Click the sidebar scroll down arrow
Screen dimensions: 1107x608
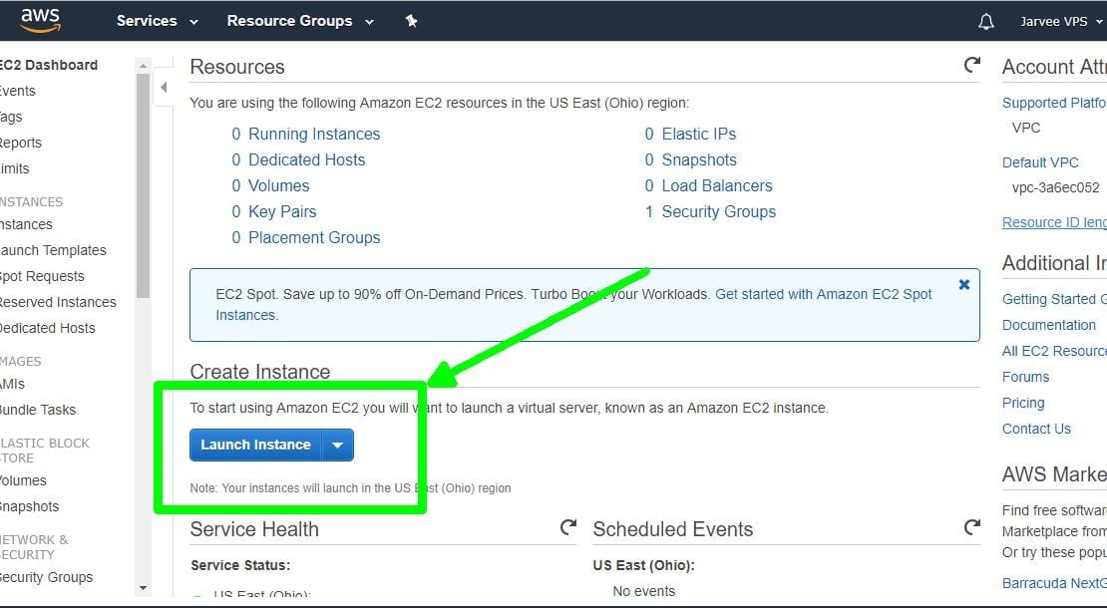click(143, 587)
